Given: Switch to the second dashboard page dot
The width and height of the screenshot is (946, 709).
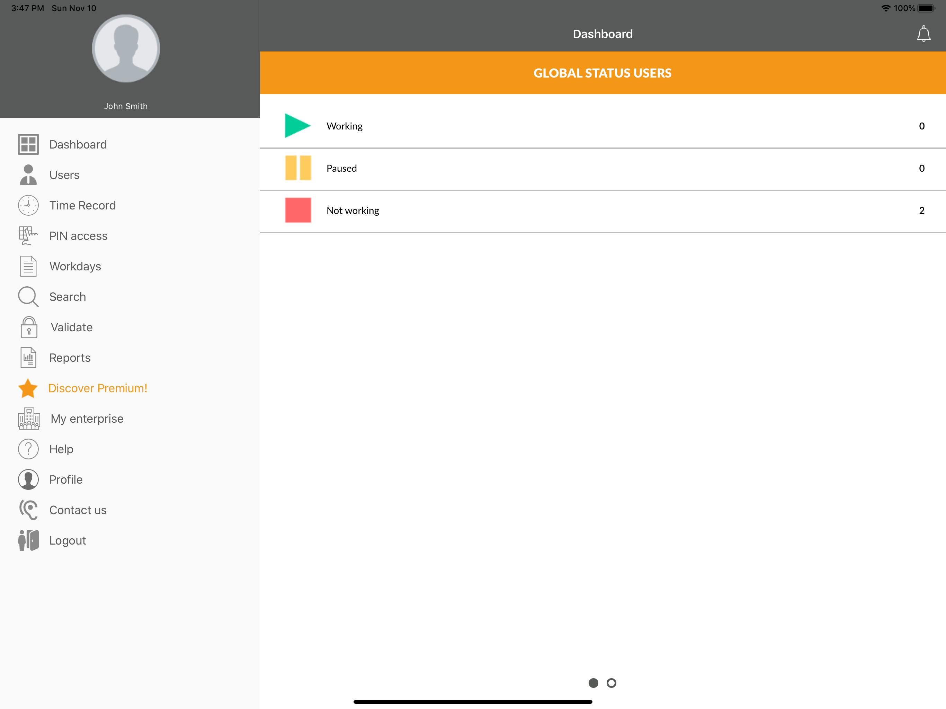Looking at the screenshot, I should point(612,683).
